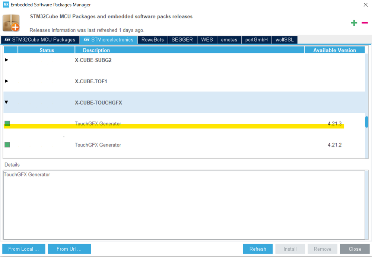372x257 pixels.
Task: Select the X-CUBE-SUBG2 text
Action: tap(93, 60)
